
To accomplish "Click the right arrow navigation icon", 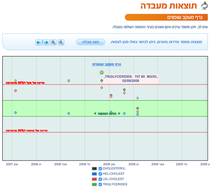I will click(x=46, y=43).
